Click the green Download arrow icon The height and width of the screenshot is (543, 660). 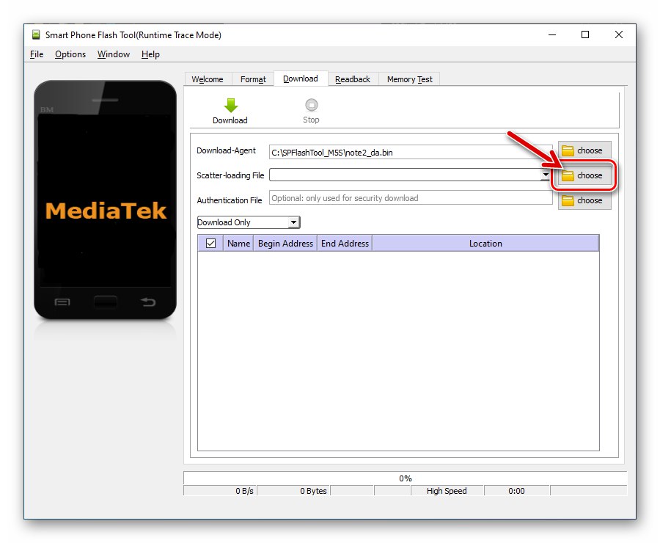(231, 106)
